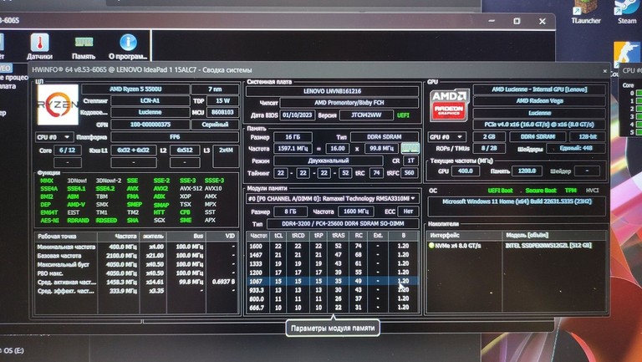642x362 pixels.
Task: Click the BIOS date 01/10/2023 field
Action: 298,115
